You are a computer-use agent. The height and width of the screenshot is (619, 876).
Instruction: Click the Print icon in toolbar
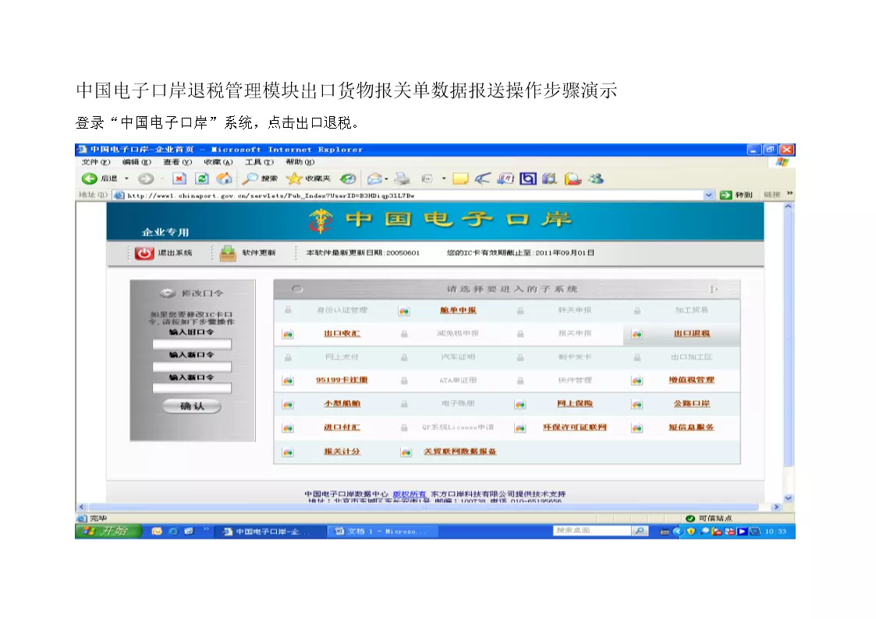point(402,179)
